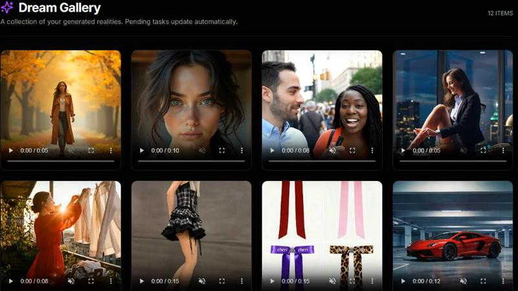This screenshot has height=291, width=518.
Task: Play the plaid ruffle dress video
Action: [x=142, y=281]
